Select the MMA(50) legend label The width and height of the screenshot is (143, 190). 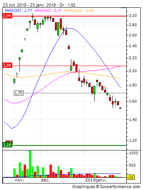(x=43, y=10)
